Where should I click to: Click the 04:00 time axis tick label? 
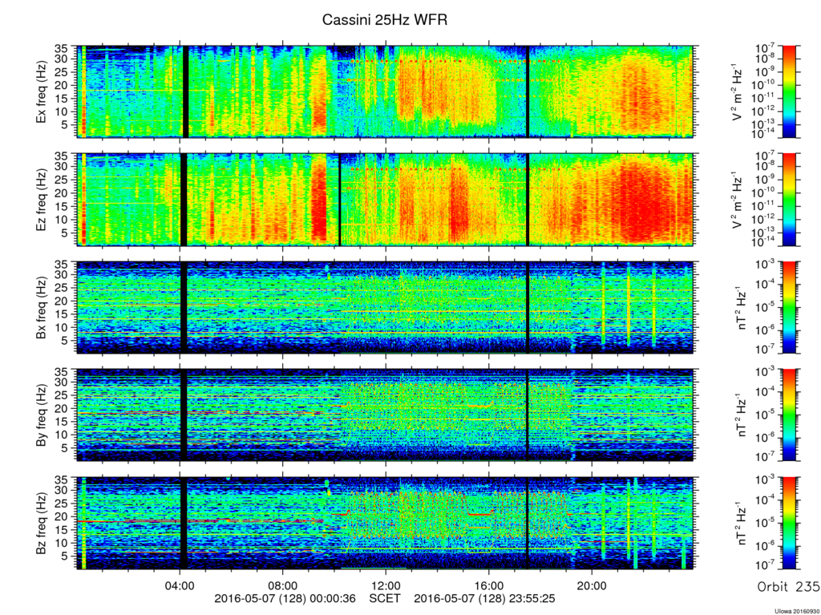click(x=180, y=586)
